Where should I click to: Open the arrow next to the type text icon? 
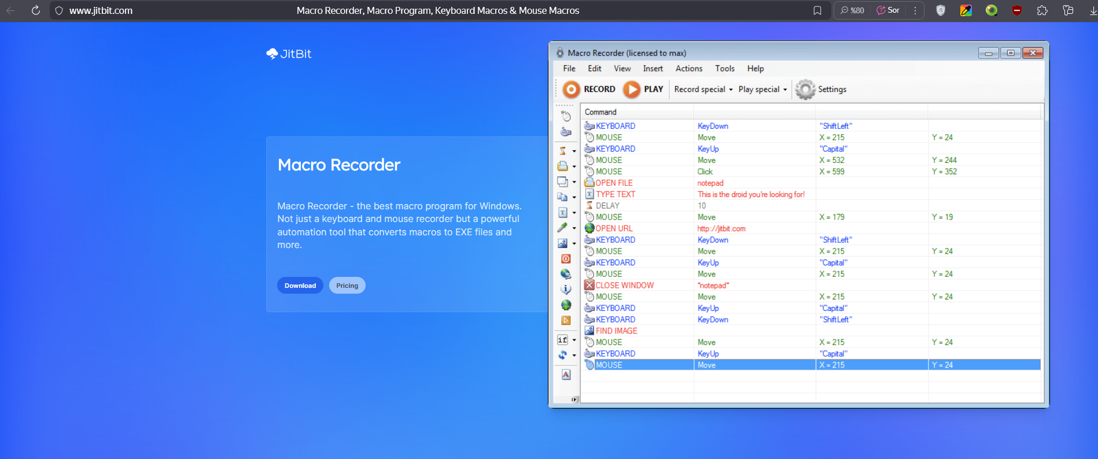point(574,213)
